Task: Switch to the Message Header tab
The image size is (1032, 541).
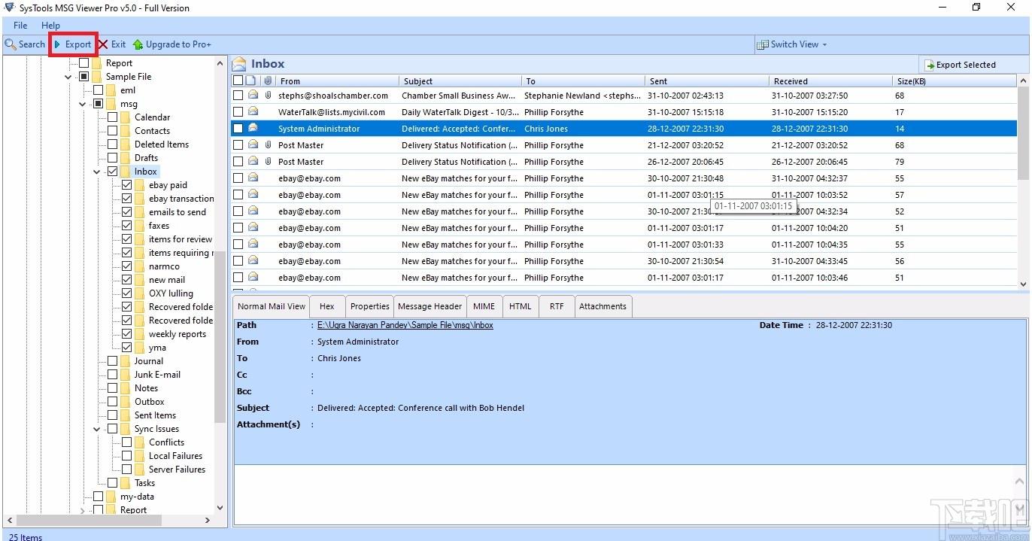Action: (x=429, y=306)
